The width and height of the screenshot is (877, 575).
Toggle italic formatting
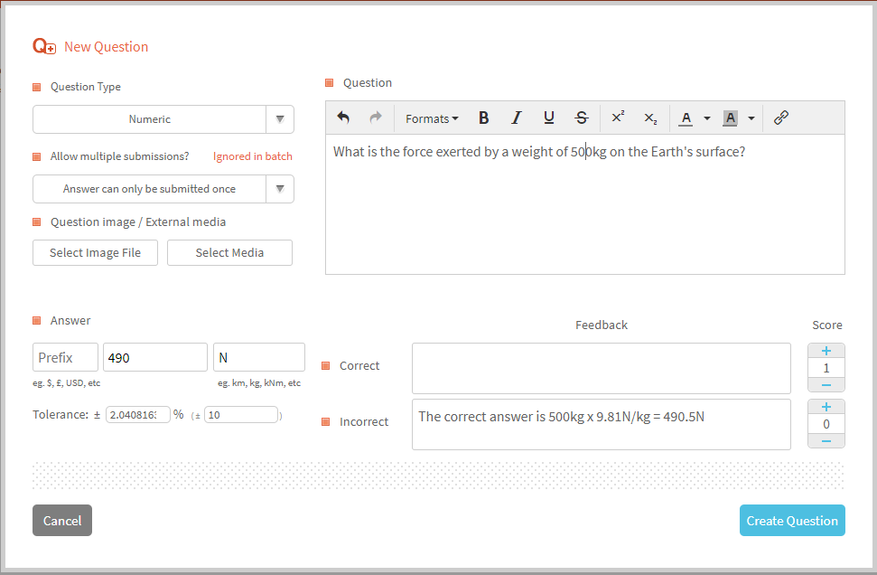click(517, 118)
